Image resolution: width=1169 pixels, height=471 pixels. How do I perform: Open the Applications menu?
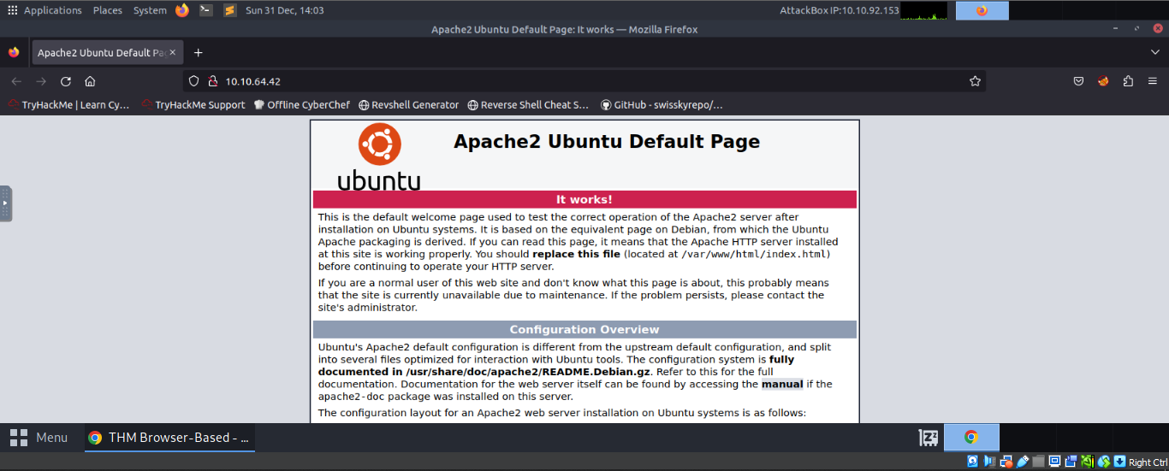[x=53, y=10]
